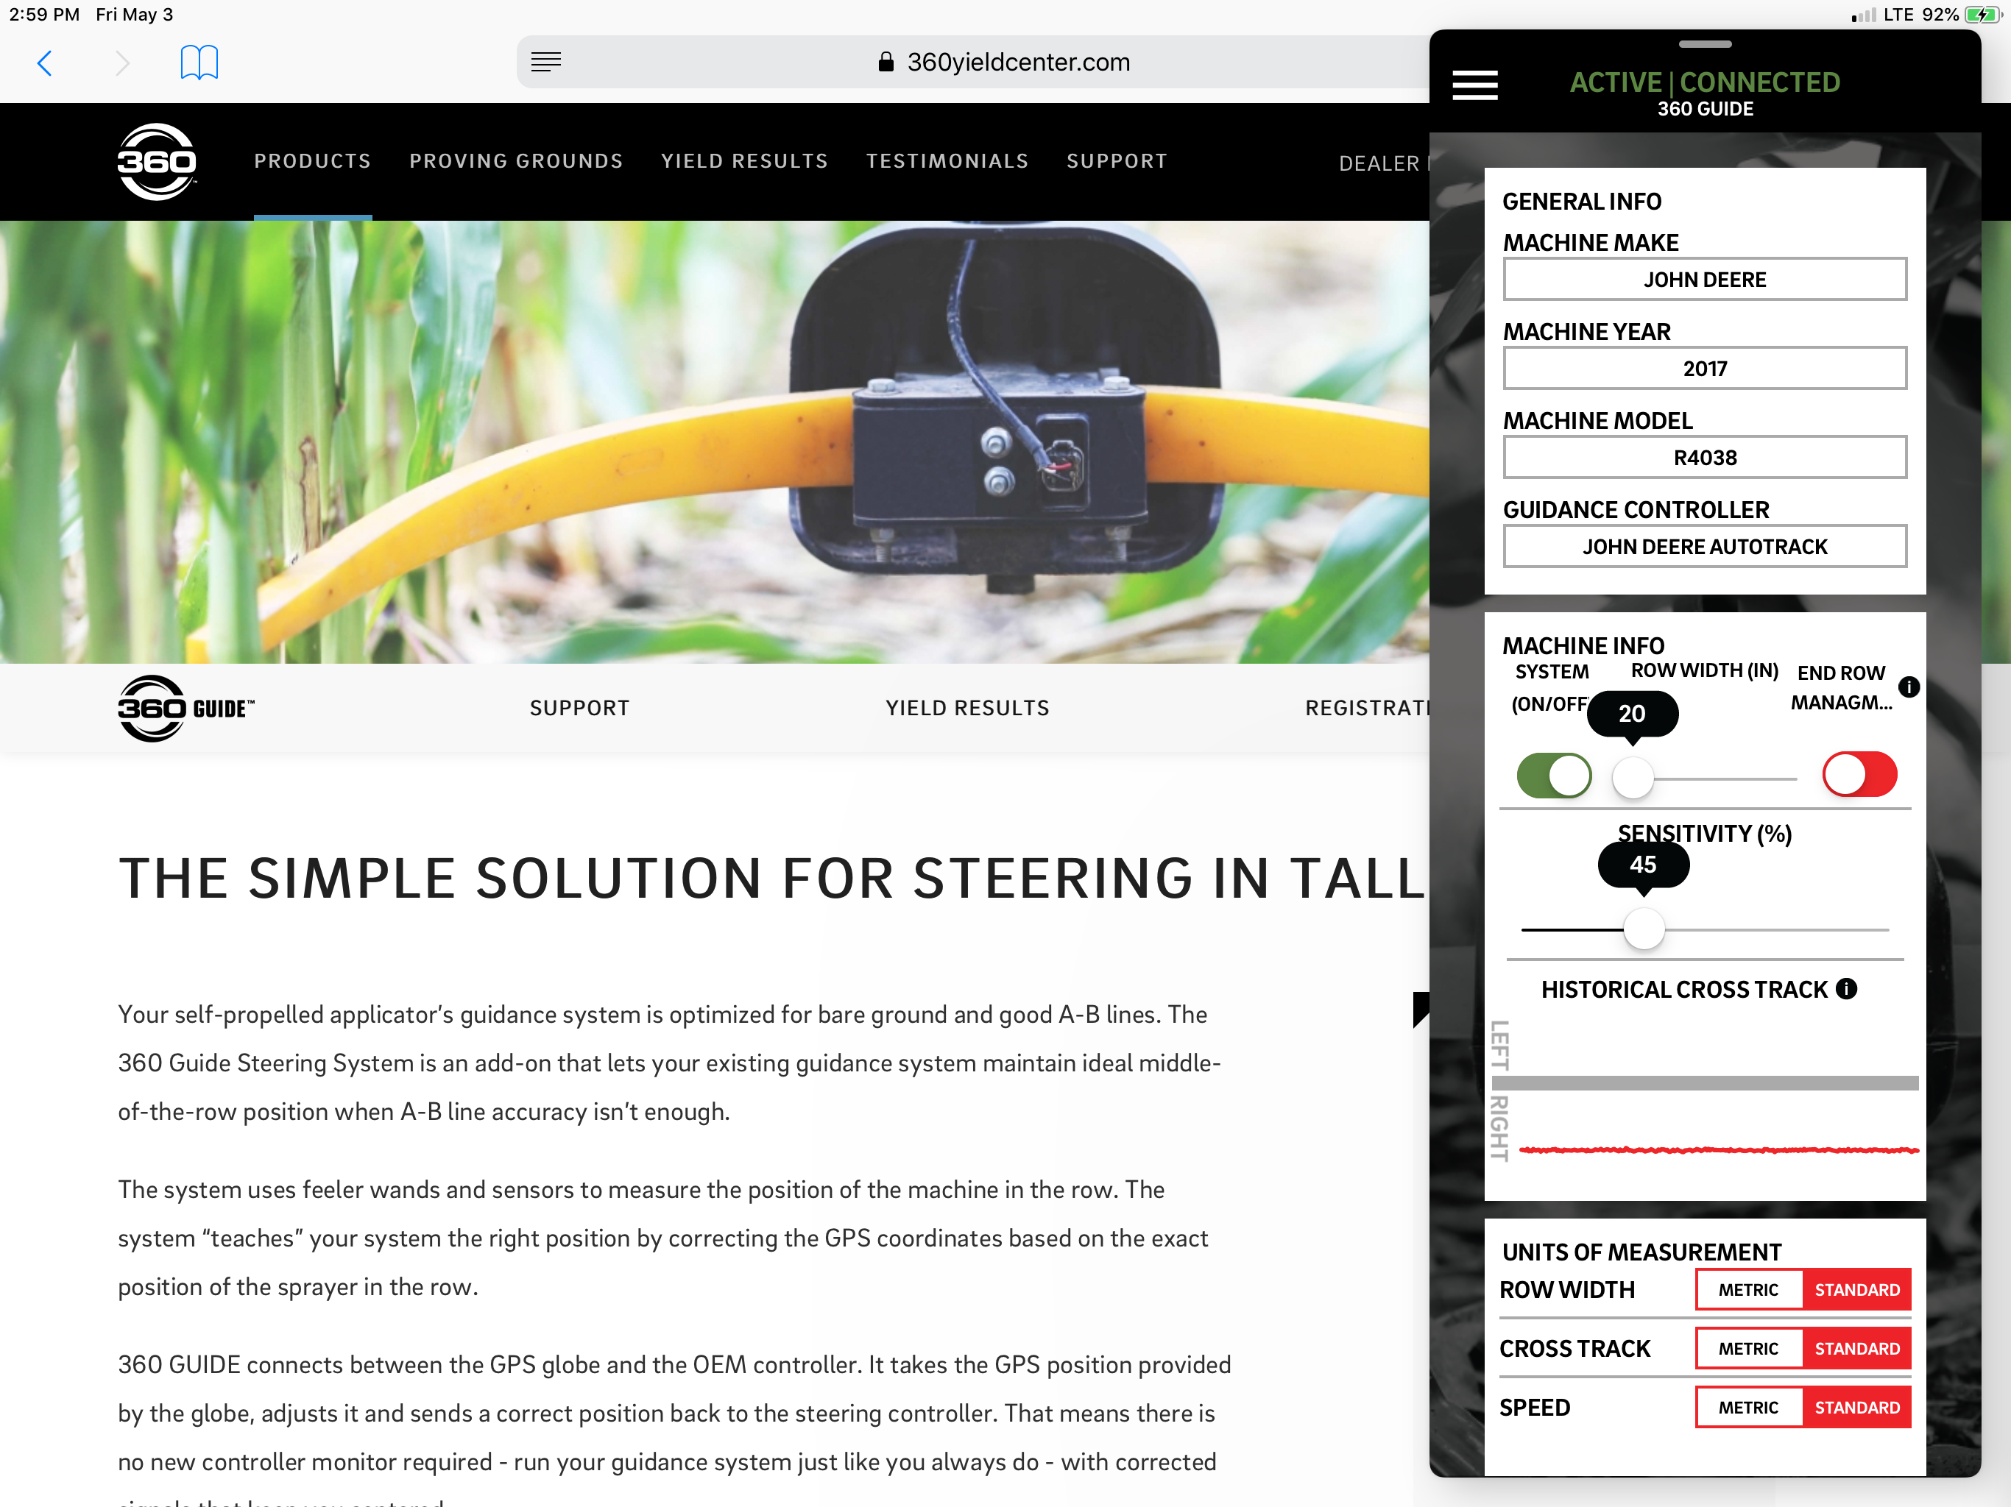Open Support link in 360 Guide sub-navigation
This screenshot has width=2011, height=1507.
point(580,708)
